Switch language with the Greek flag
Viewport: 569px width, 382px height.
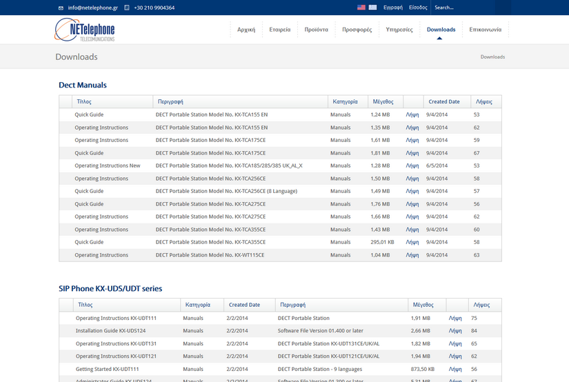(372, 8)
